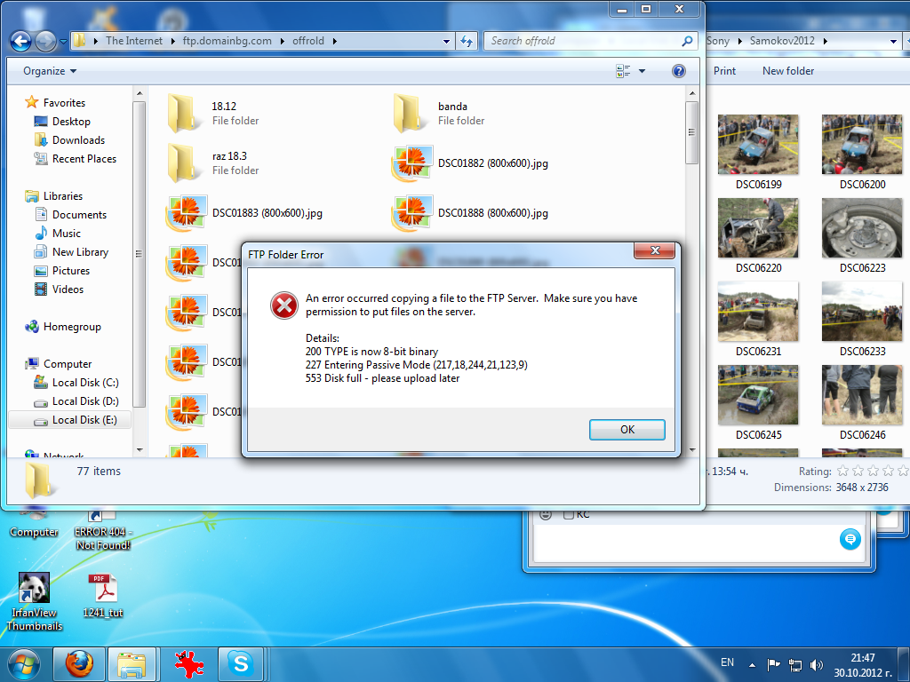This screenshot has width=910, height=682.
Task: Click the refresh icon beside address bar
Action: [467, 41]
